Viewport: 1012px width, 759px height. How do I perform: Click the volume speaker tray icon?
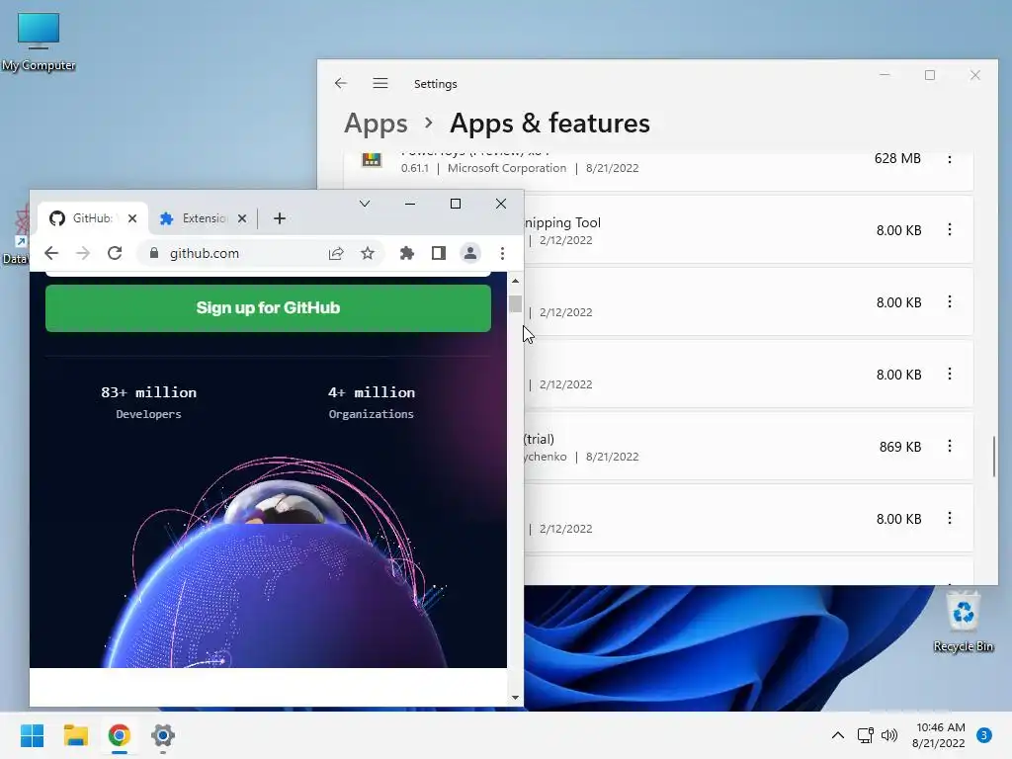point(889,735)
